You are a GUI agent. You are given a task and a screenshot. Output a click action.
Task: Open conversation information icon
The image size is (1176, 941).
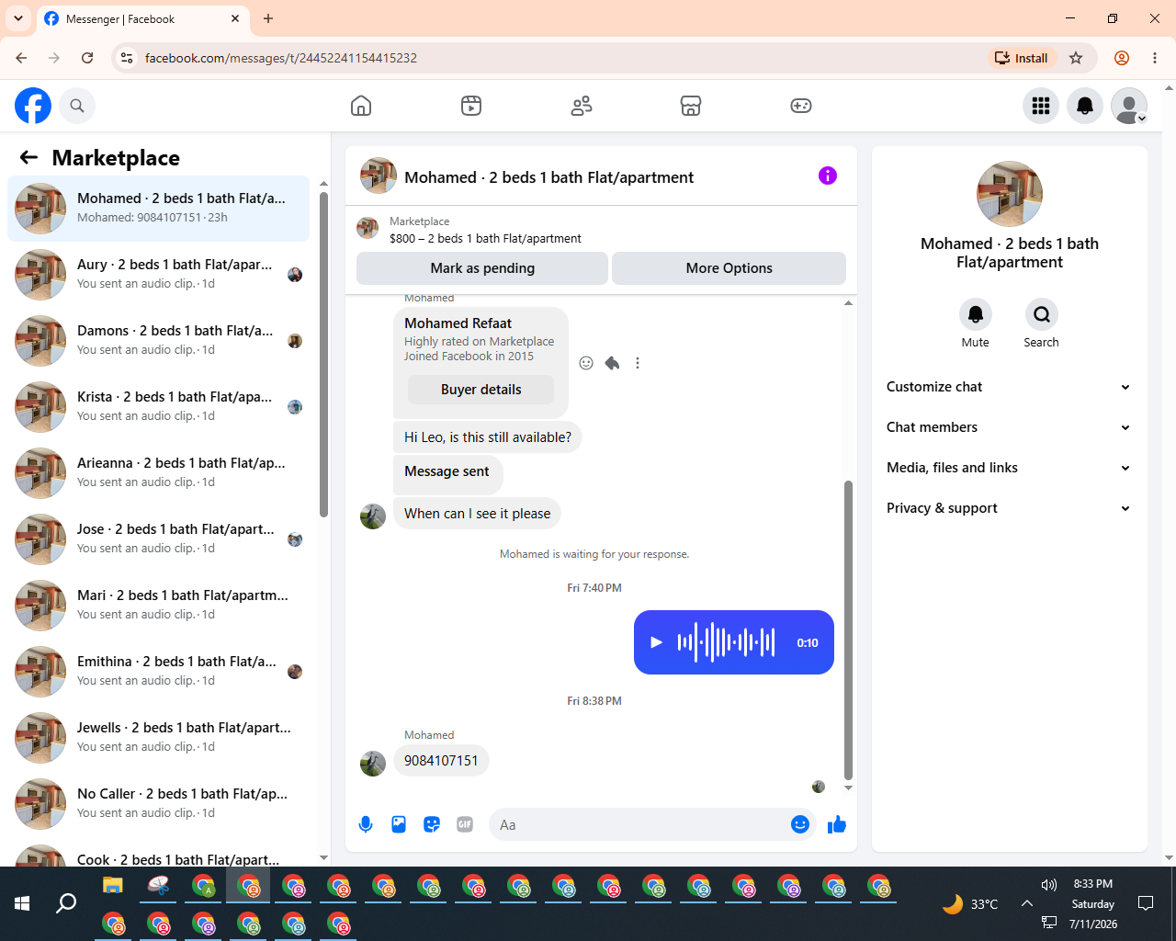point(828,176)
